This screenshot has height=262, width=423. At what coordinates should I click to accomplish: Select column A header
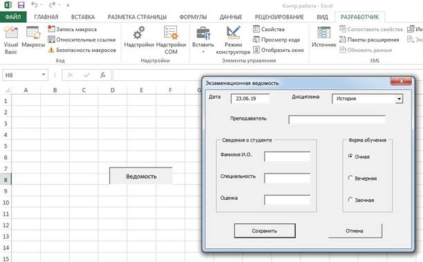click(x=26, y=90)
